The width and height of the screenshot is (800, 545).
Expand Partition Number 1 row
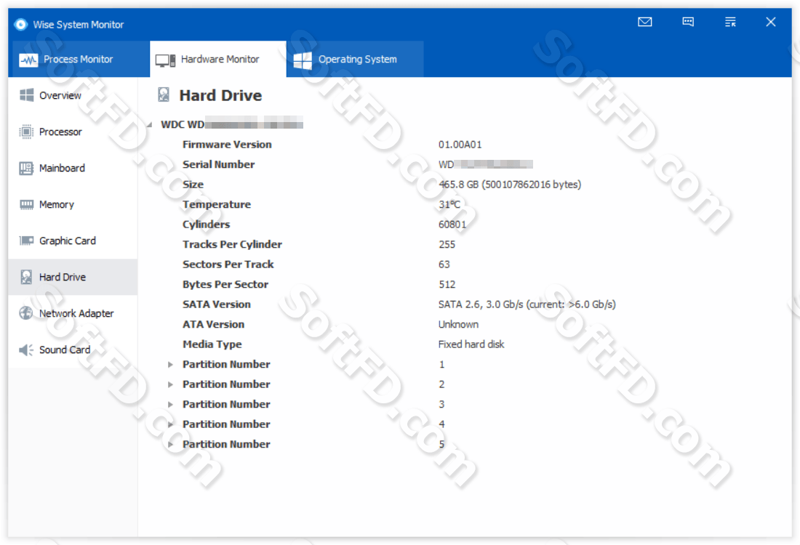(x=170, y=365)
